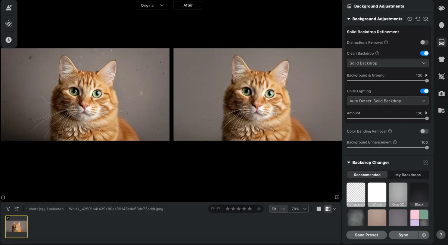Open the camera panel in the right sidebar
448x245 pixels.
point(442,93)
